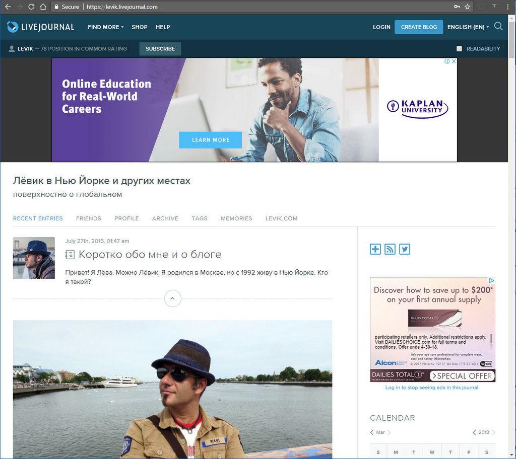
Task: Open the search magnifier icon
Action: (x=498, y=26)
